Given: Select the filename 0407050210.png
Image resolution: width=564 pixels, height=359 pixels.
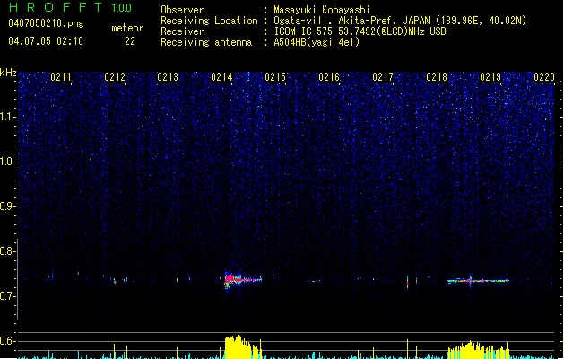Looking at the screenshot, I should [x=46, y=23].
